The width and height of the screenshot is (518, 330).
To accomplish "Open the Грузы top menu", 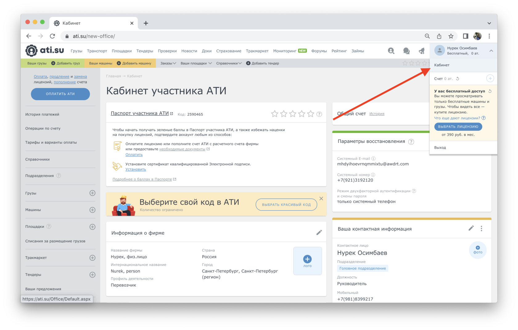I will pos(76,51).
